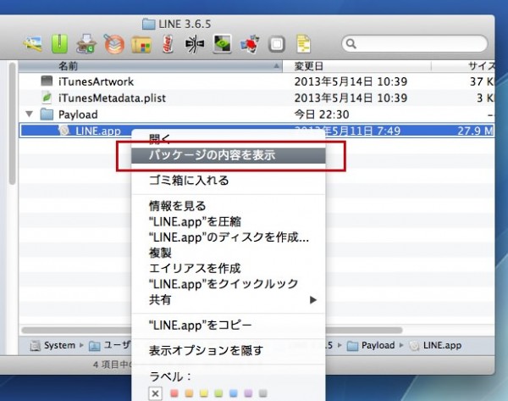The height and width of the screenshot is (401, 508).
Task: Click the black squeeze-arrows toolbar icon
Action: coord(195,44)
